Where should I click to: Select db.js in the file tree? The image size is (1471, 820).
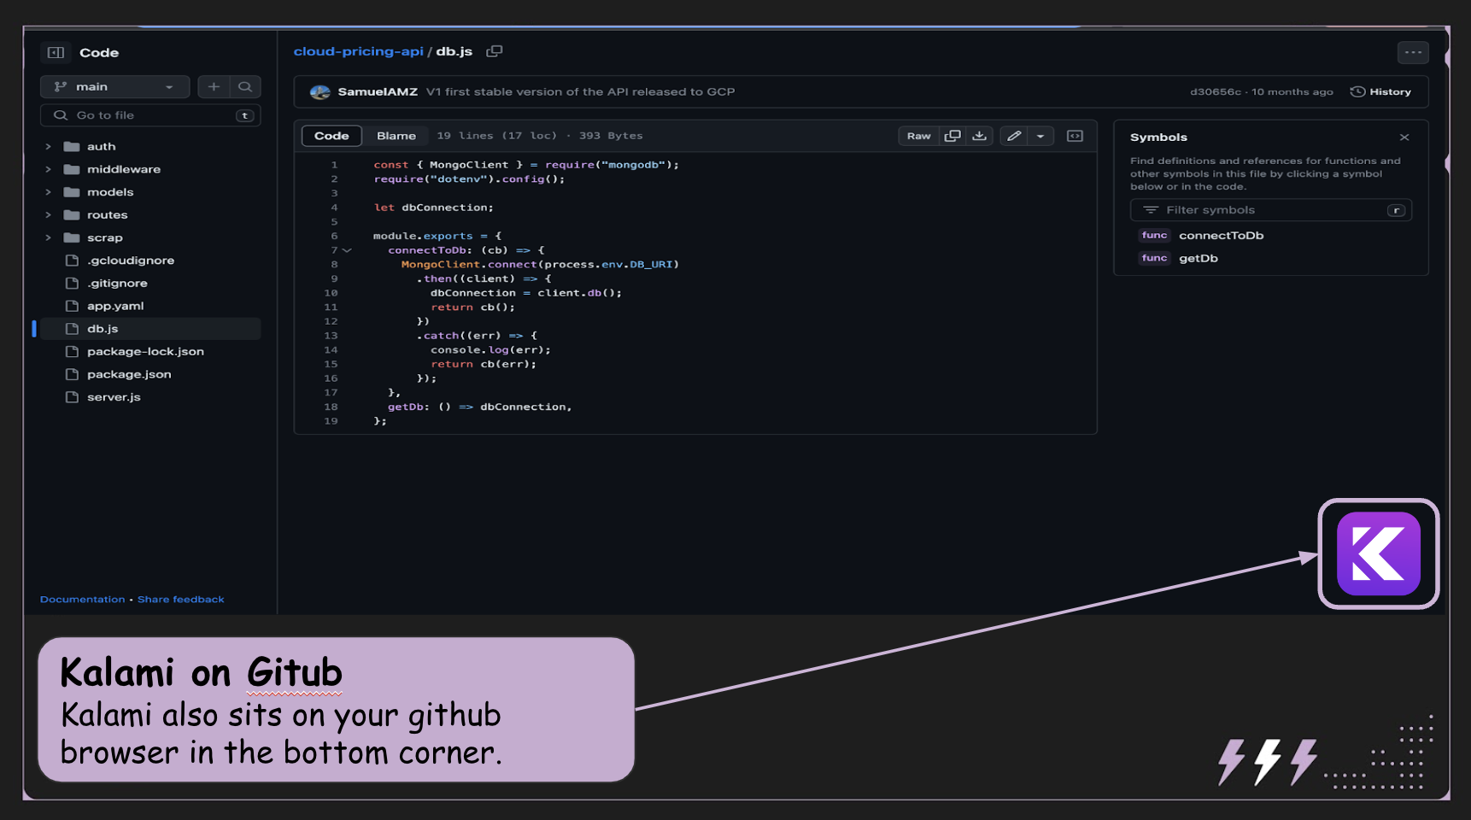tap(149, 329)
